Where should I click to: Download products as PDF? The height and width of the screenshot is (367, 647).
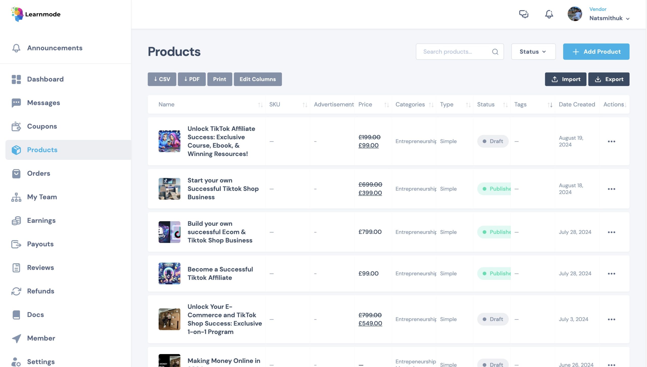pos(192,79)
